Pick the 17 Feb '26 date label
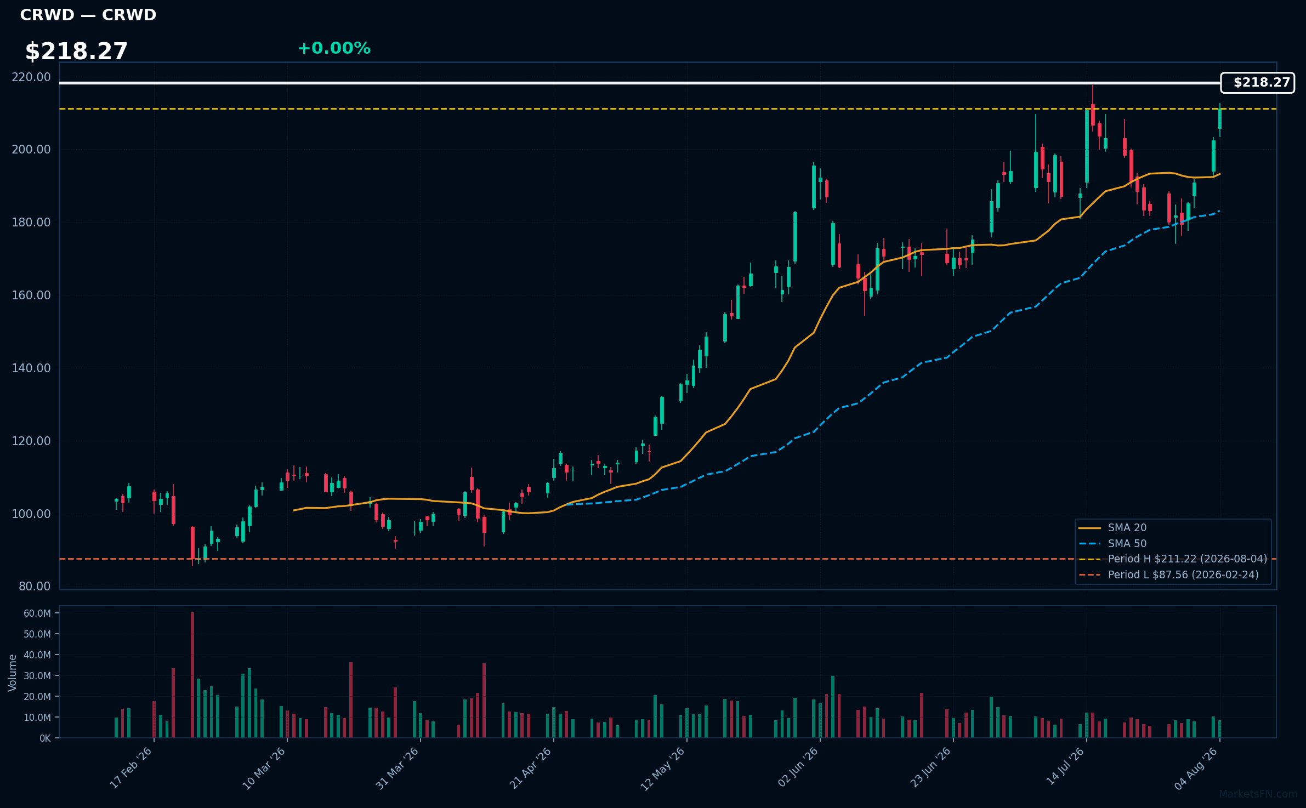1306x808 pixels. click(131, 768)
